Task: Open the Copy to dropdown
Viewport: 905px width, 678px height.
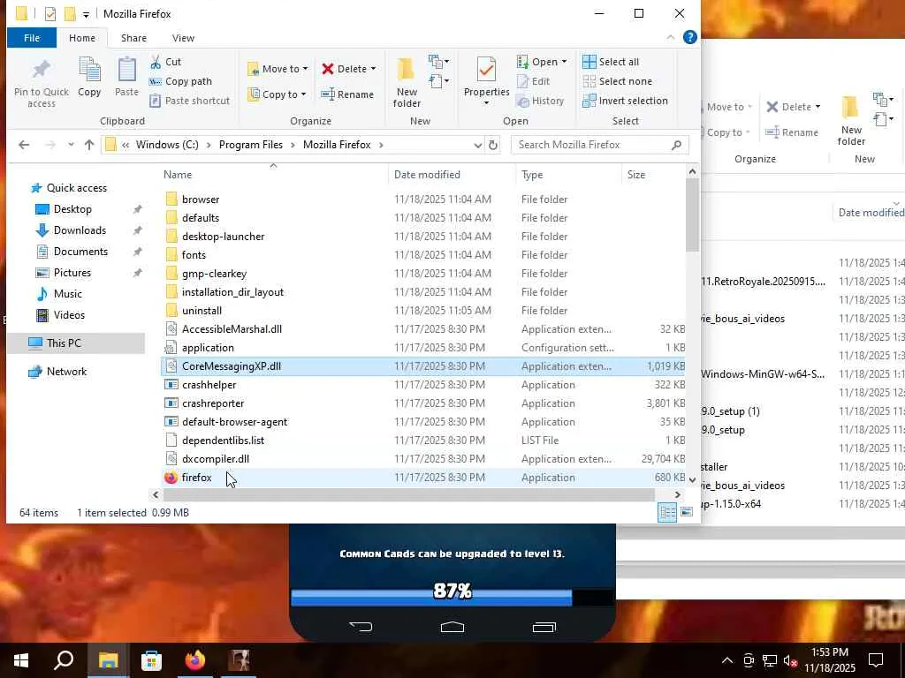Action: pos(277,94)
